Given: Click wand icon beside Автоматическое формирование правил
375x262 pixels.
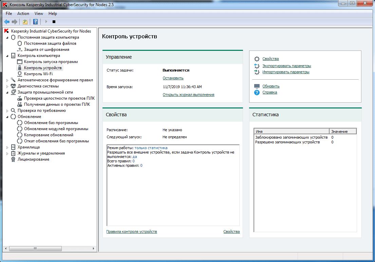Looking at the screenshot, I should (x=13, y=80).
